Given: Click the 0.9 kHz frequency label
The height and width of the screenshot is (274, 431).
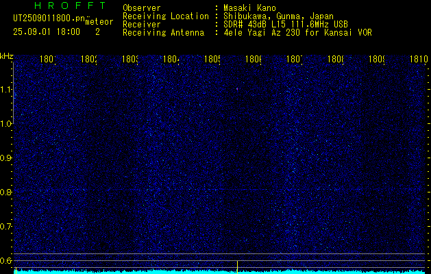Looking at the screenshot, I should (x=6, y=158).
